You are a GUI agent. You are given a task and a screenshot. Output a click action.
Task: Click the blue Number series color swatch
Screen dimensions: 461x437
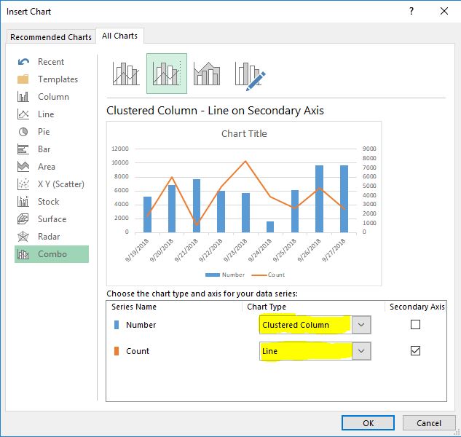click(115, 325)
